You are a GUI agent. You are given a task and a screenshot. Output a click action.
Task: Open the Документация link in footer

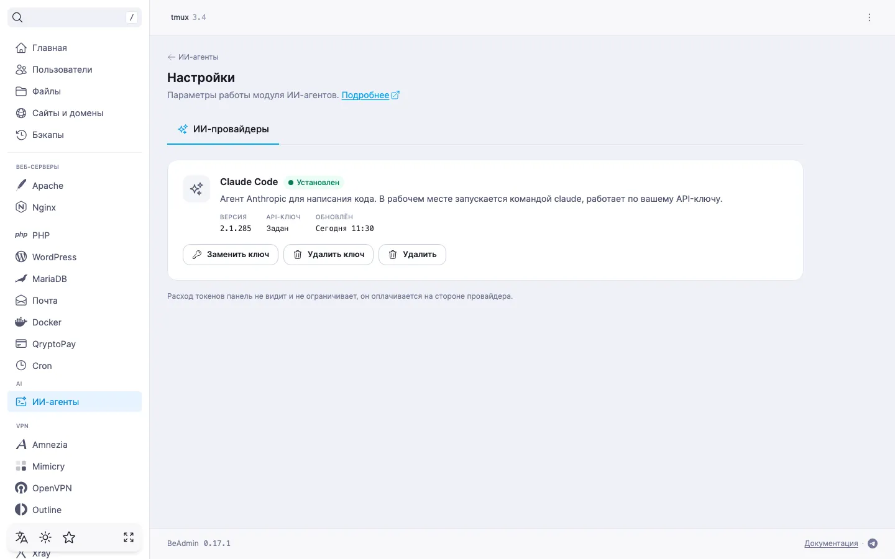pyautogui.click(x=831, y=543)
